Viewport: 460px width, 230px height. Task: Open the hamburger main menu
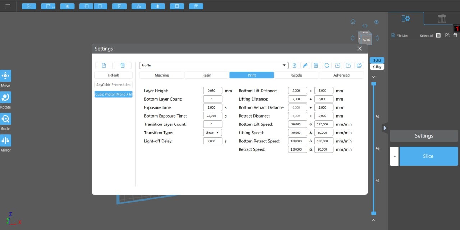(x=8, y=6)
